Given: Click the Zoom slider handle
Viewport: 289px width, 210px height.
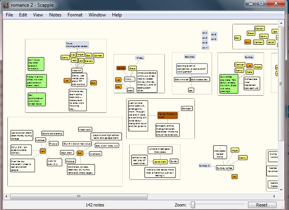Looking at the screenshot, I should pyautogui.click(x=193, y=205).
